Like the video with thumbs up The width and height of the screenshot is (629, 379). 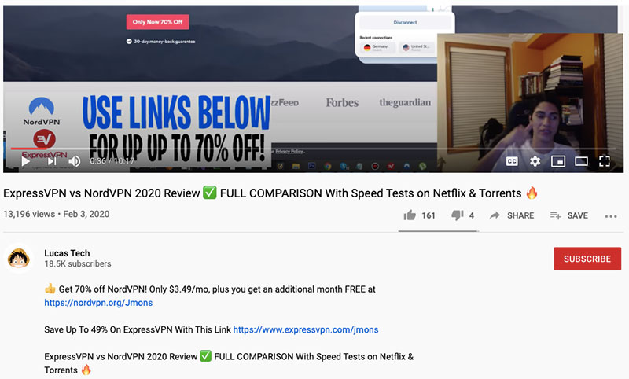click(x=410, y=215)
